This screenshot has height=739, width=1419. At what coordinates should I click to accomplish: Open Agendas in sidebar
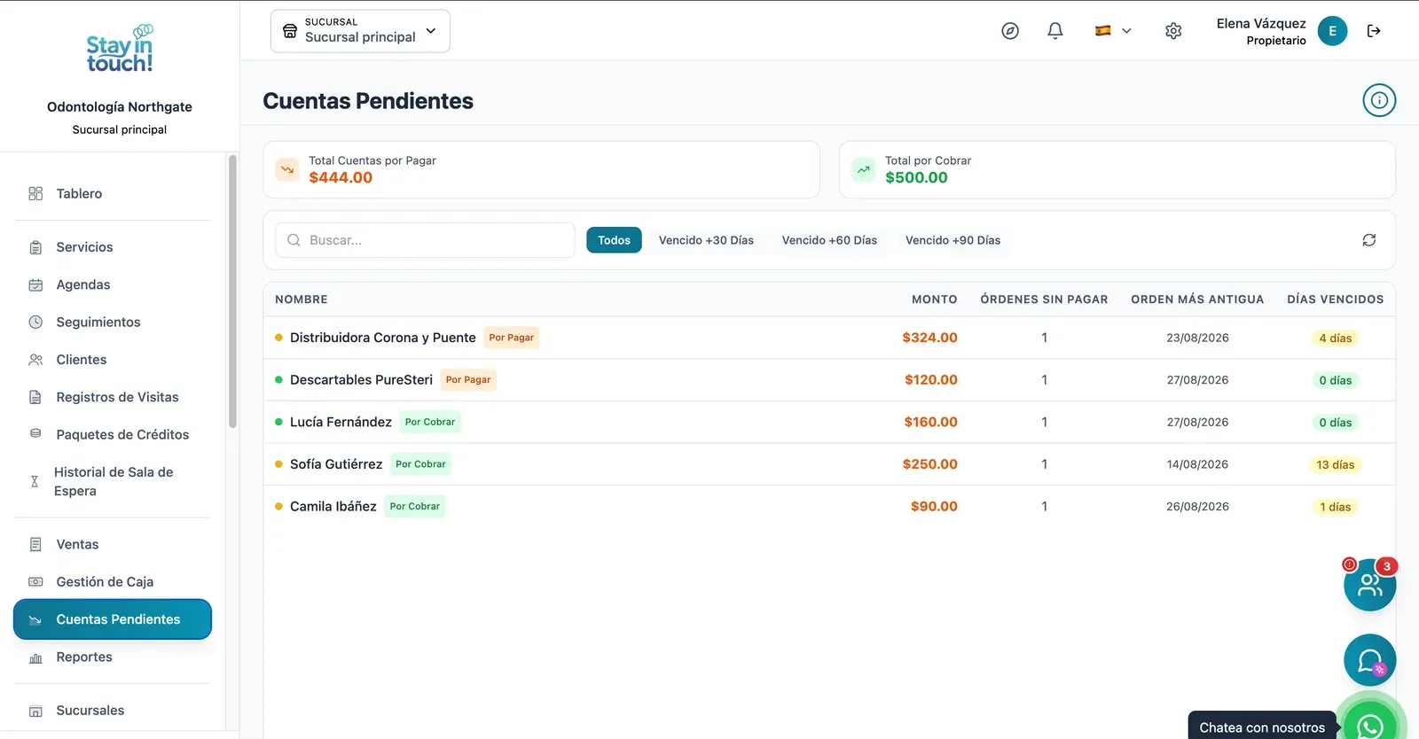pyautogui.click(x=113, y=284)
